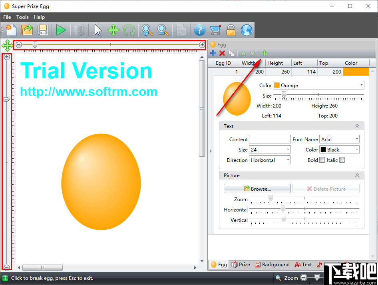Click canvas vertical scrollbar thumb
This screenshot has width=378, height=285.
pyautogui.click(x=202, y=108)
